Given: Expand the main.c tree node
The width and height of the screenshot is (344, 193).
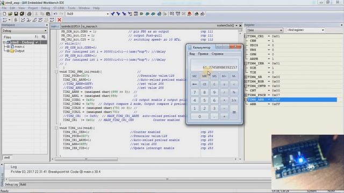Looking at the screenshot, I should pos(8,47).
